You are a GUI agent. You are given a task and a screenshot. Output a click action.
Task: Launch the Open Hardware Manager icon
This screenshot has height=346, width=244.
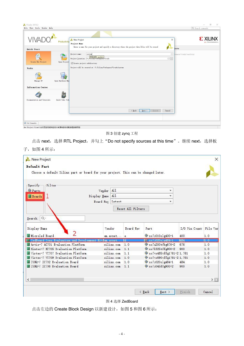pos(64,76)
